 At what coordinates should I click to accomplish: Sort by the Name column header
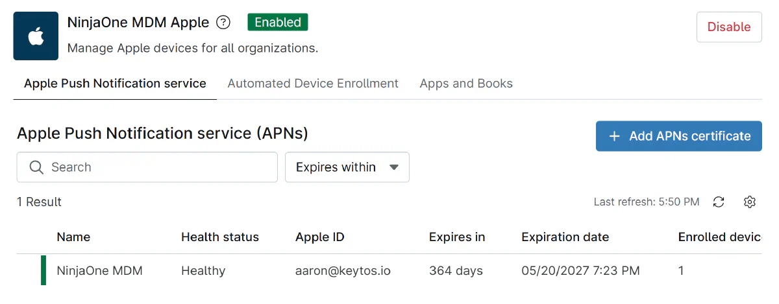point(73,237)
